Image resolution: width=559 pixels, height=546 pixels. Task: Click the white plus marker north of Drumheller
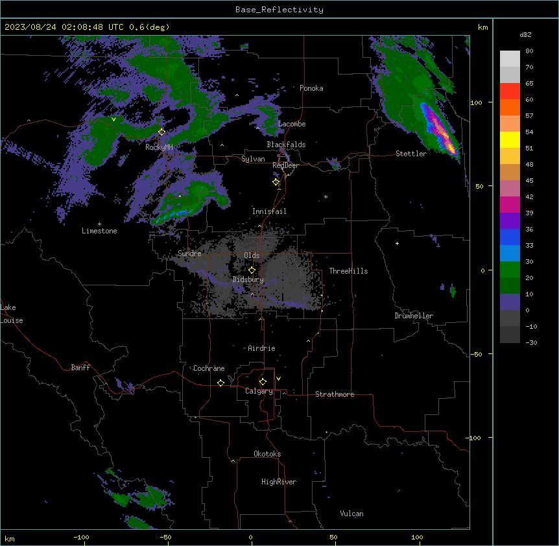[397, 243]
